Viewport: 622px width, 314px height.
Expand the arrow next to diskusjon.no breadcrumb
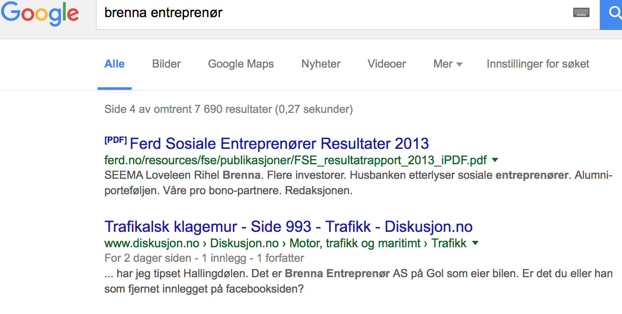[475, 243]
